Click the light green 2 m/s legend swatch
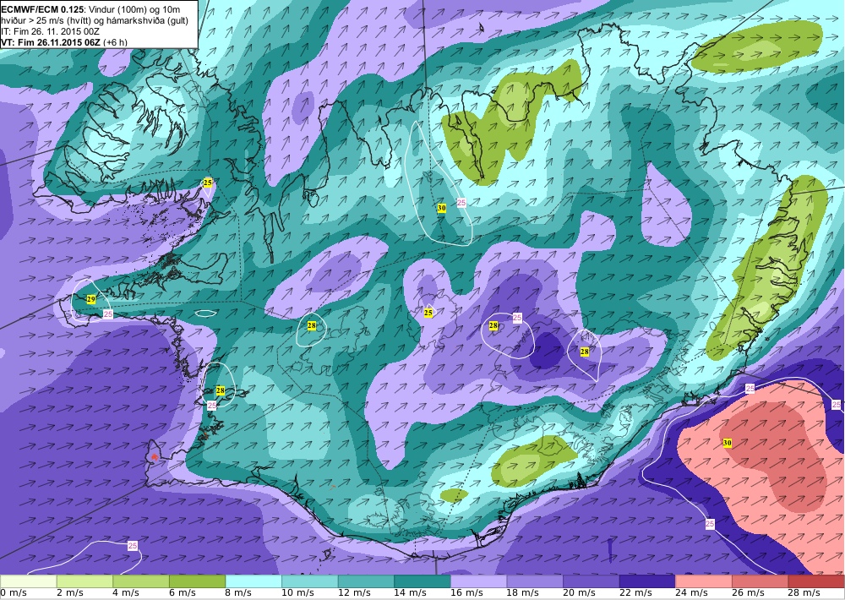The width and height of the screenshot is (845, 600). tap(84, 581)
